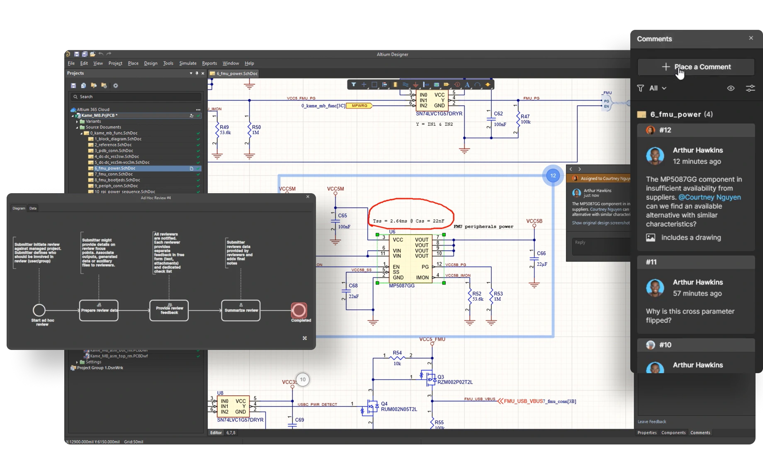Select the place harness tool in active bar
The width and height of the screenshot is (763, 471).
click(x=426, y=85)
